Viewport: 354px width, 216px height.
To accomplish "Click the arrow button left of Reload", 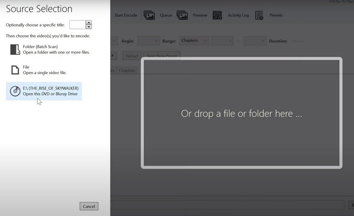I will [x=113, y=56].
